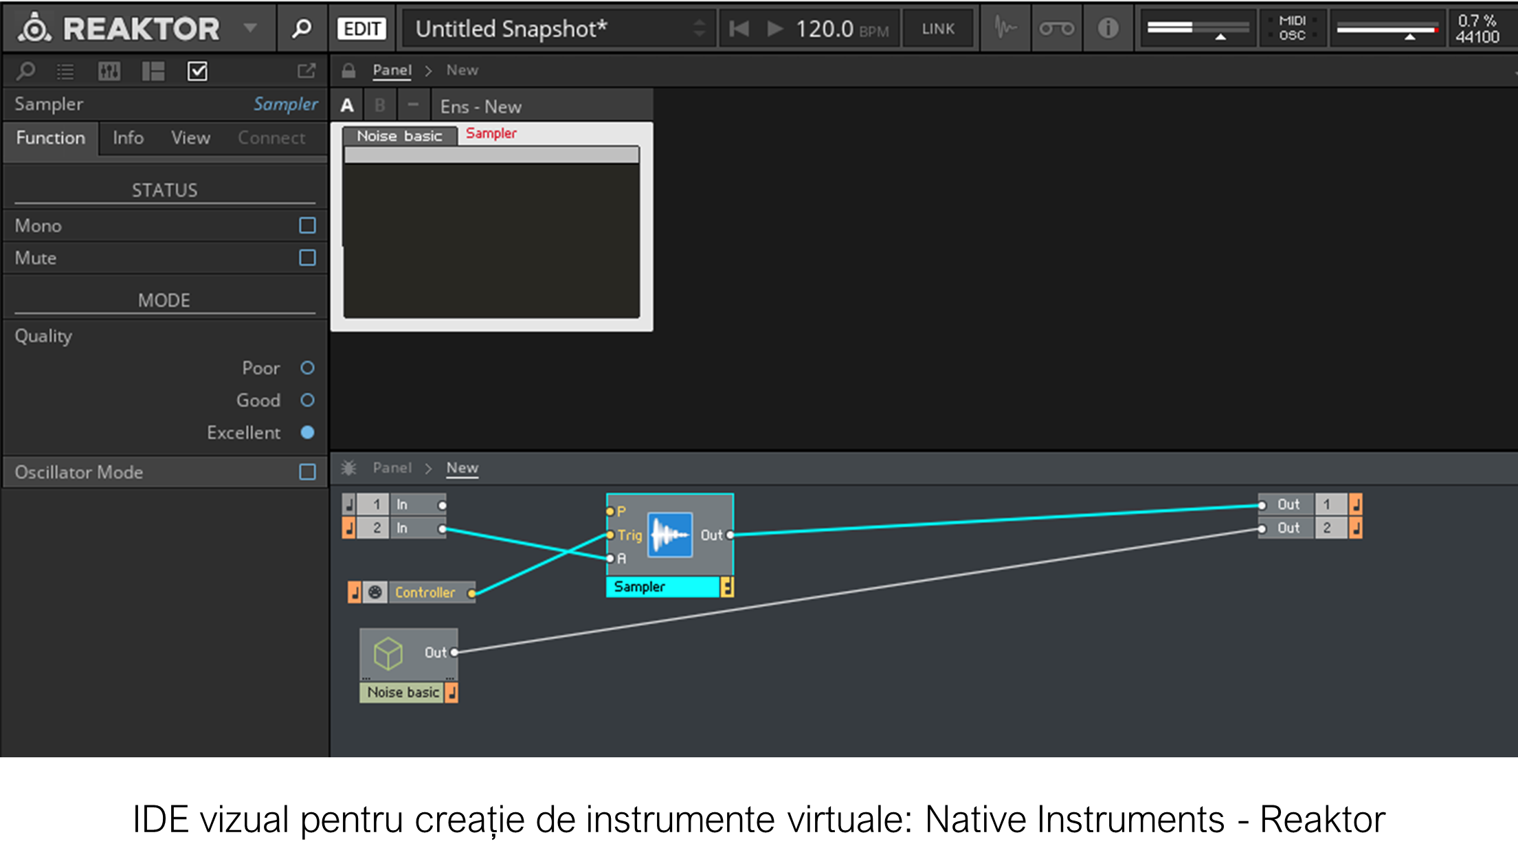Click the panel lock icon
1518x859 pixels.
click(348, 70)
